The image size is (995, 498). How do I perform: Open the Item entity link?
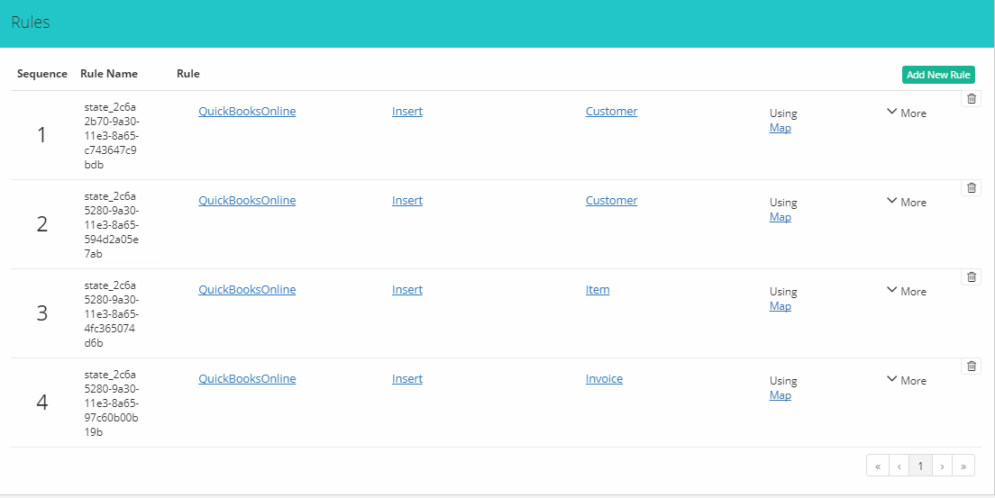coord(598,290)
